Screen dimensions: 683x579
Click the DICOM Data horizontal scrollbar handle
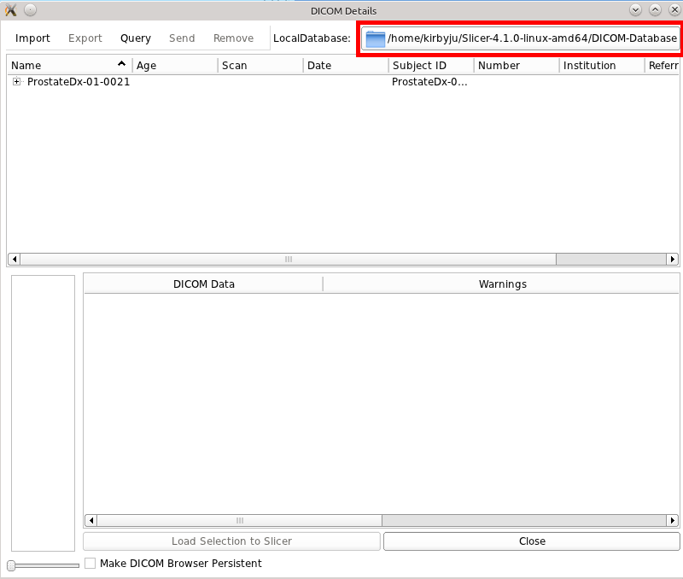[240, 521]
